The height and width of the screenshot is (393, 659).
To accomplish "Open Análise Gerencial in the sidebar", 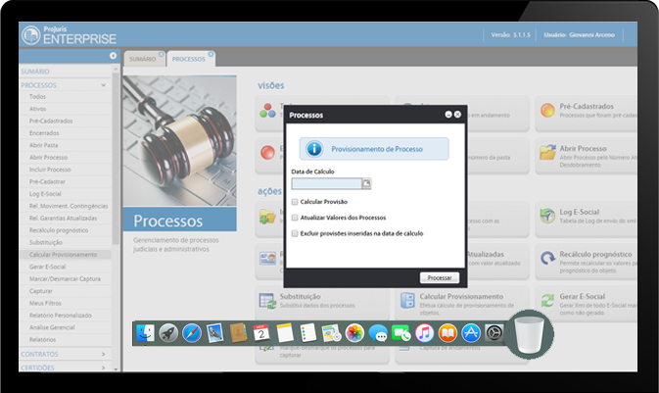I will pos(52,327).
